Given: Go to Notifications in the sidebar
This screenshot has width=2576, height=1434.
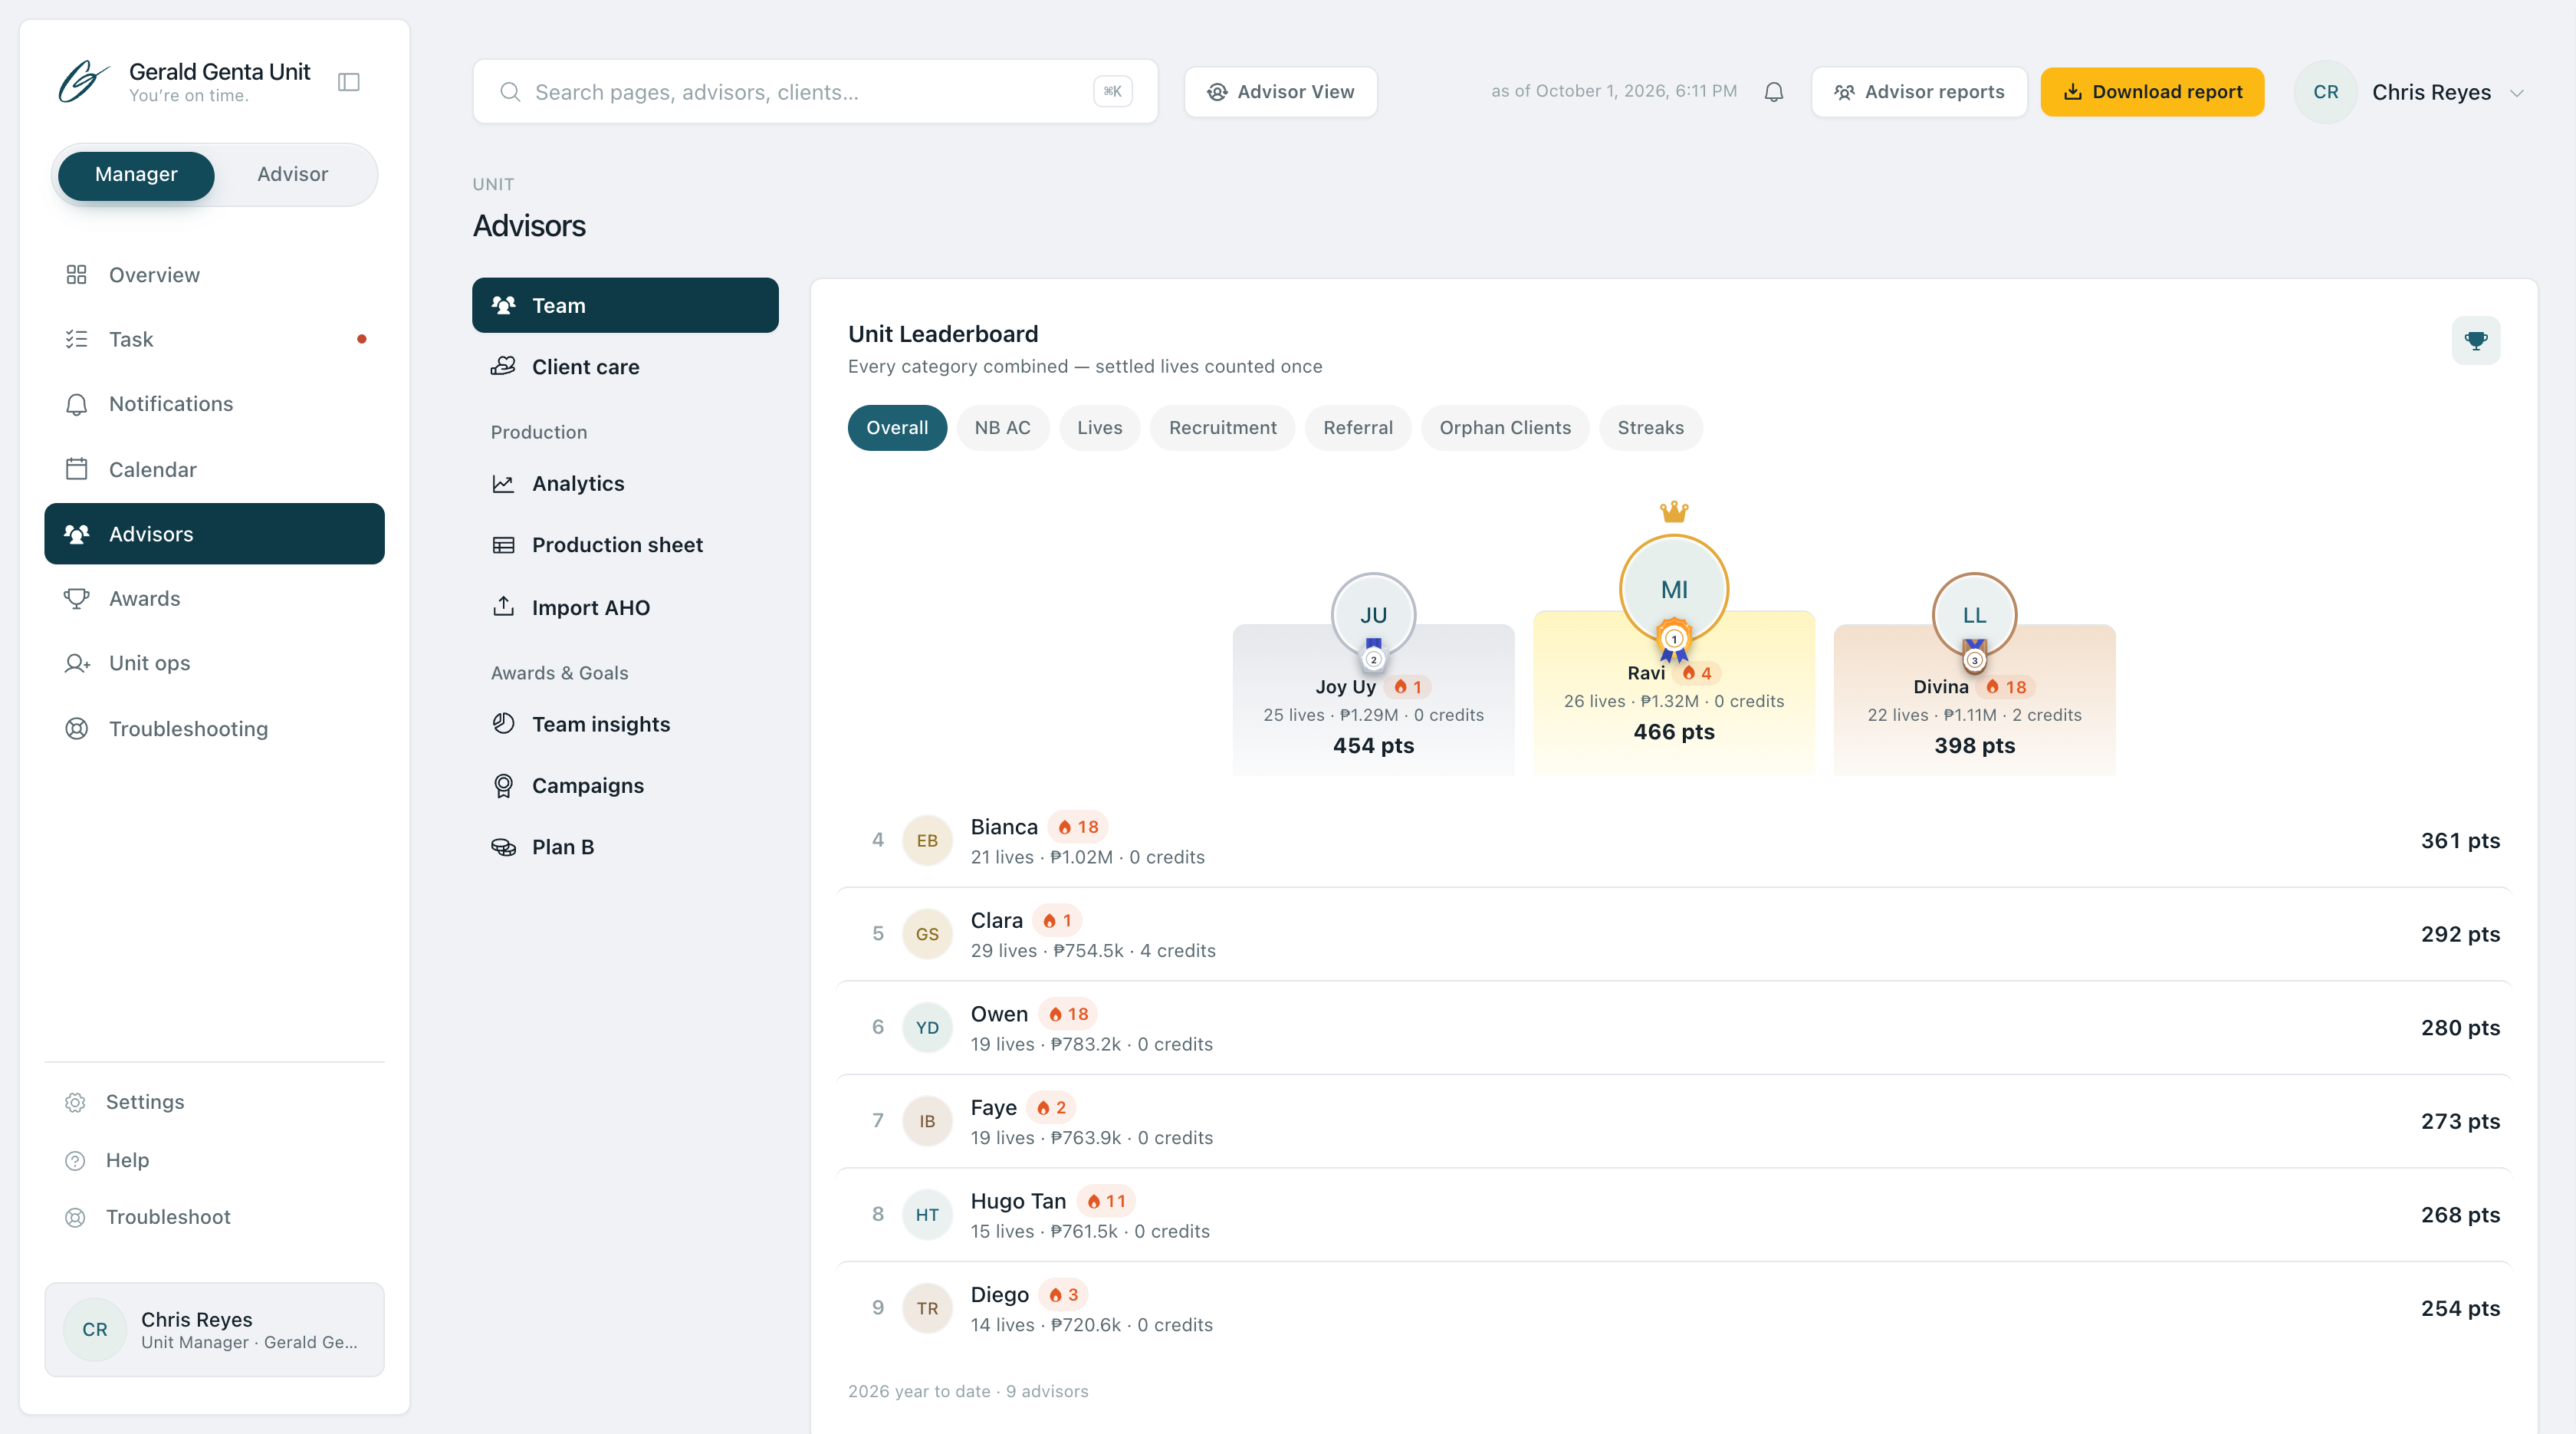Looking at the screenshot, I should [x=214, y=404].
